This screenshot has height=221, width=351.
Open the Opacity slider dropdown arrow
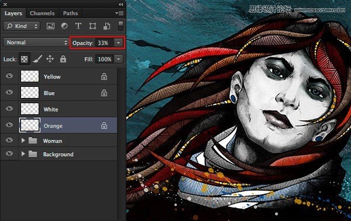tap(118, 43)
